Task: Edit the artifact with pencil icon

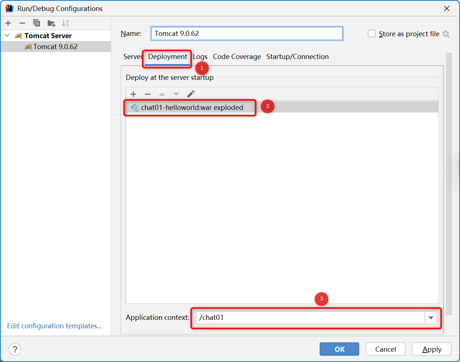Action: pyautogui.click(x=191, y=94)
